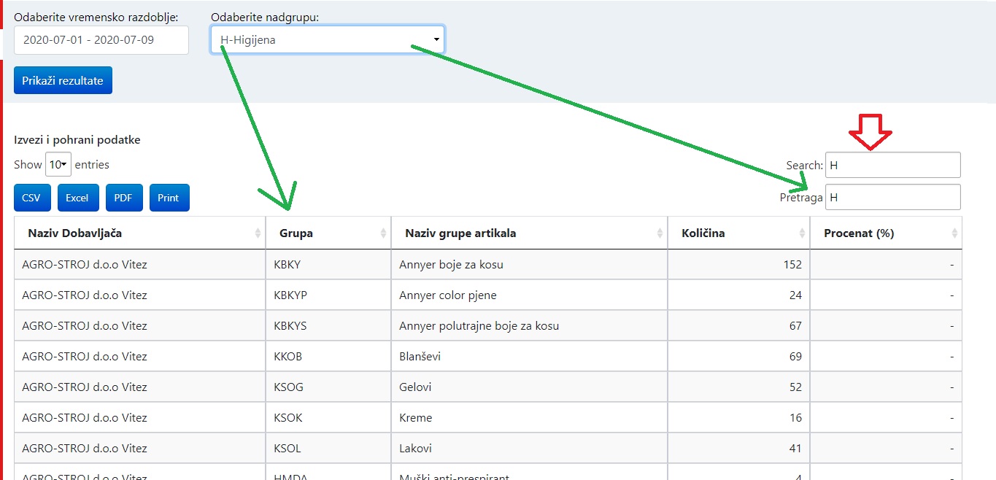
Task: Click the dropdown arrow on the nadgrupa selector
Action: (436, 39)
